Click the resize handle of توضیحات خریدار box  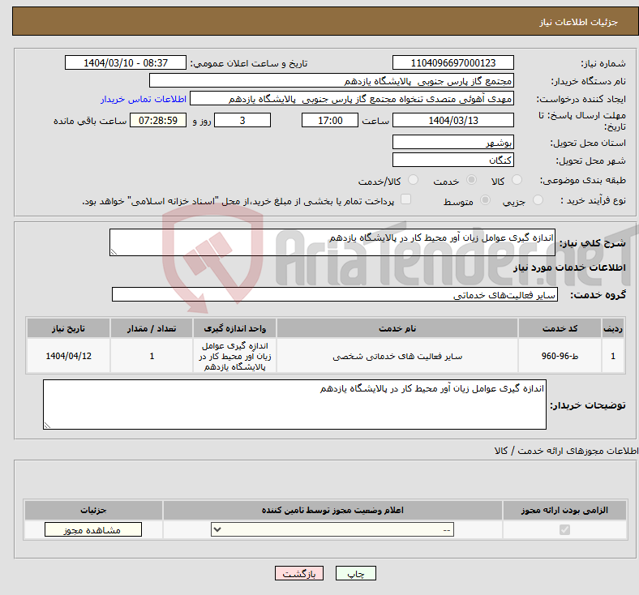click(47, 426)
